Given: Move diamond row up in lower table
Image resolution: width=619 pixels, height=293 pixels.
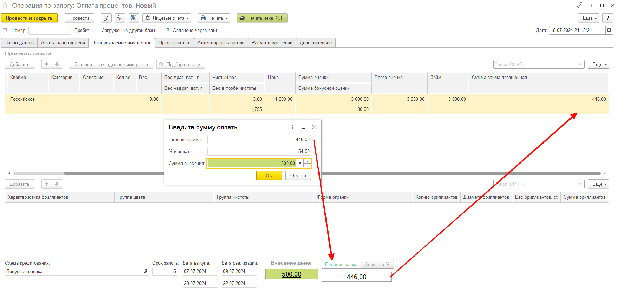Looking at the screenshot, I should [x=47, y=184].
